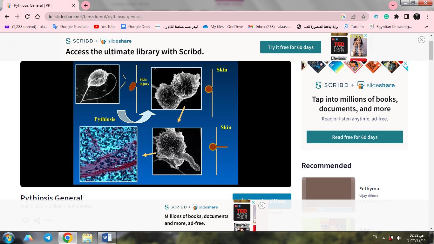This screenshot has width=434, height=244.
Task: Click the top banner AdChoices icon
Action: coord(365,36)
